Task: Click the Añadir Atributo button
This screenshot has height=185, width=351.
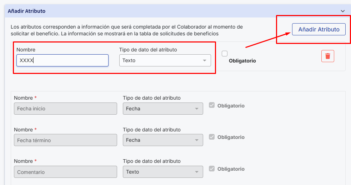Action: pyautogui.click(x=319, y=29)
